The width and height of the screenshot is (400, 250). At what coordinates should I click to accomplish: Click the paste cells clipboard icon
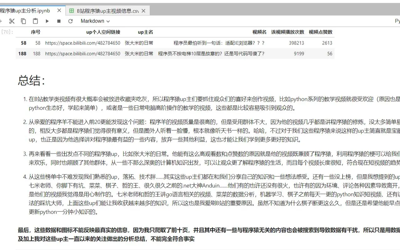35,21
